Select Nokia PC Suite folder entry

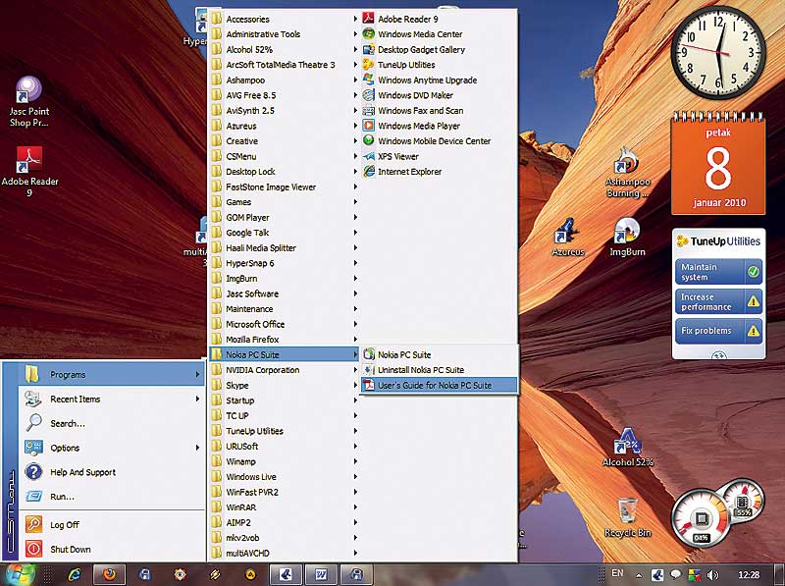coord(285,354)
